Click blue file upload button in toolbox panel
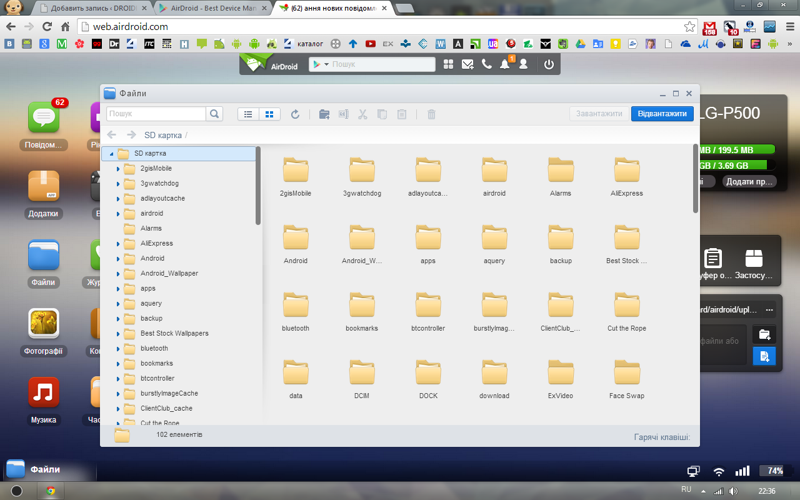 pos(764,356)
